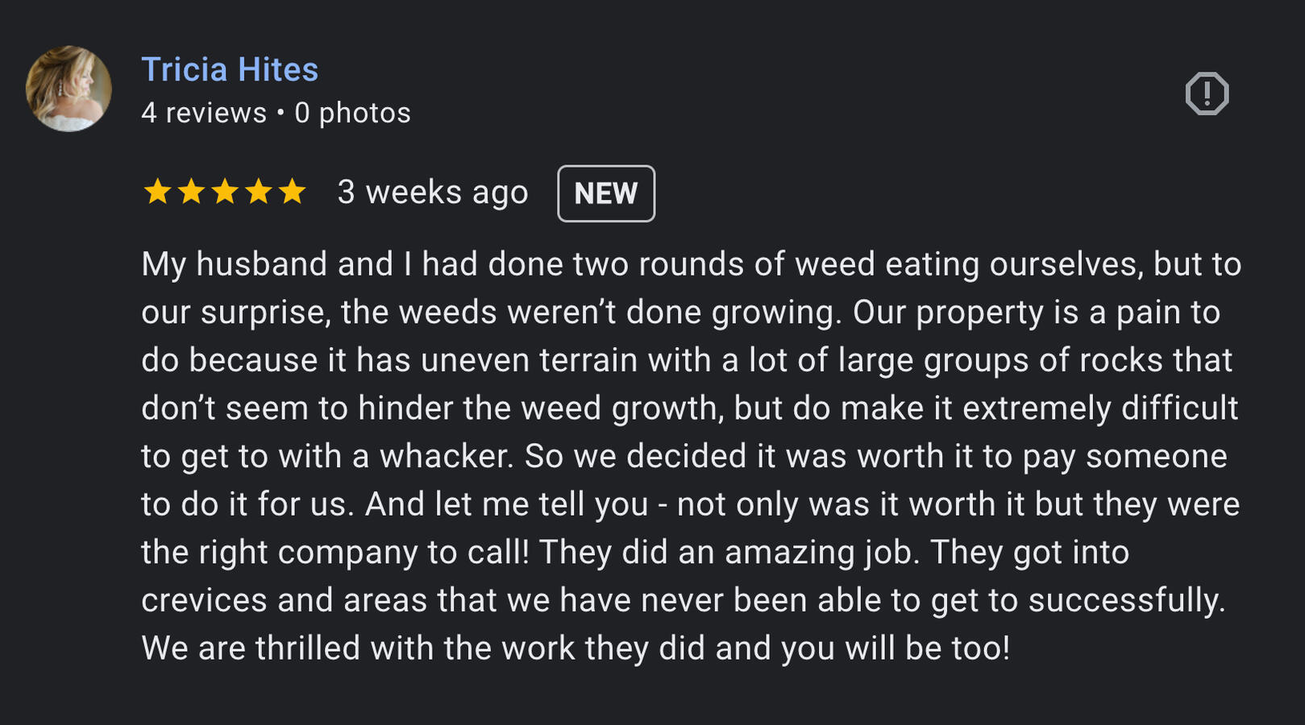This screenshot has height=725, width=1305.
Task: Click the line starting "crevices and areas"
Action: coord(683,600)
